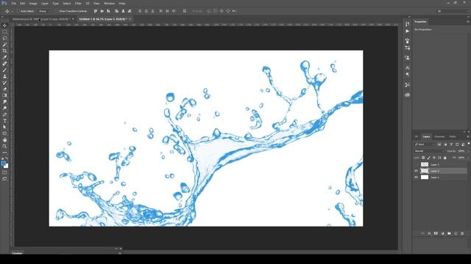Select the Move tool in the toolbar

click(x=4, y=26)
